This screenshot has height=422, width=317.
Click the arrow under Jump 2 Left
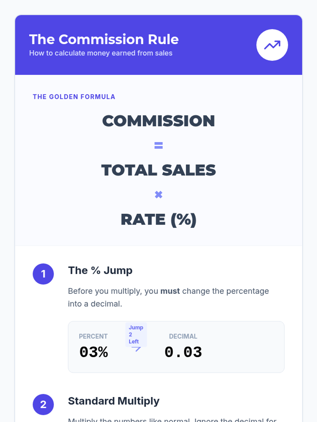tap(136, 349)
